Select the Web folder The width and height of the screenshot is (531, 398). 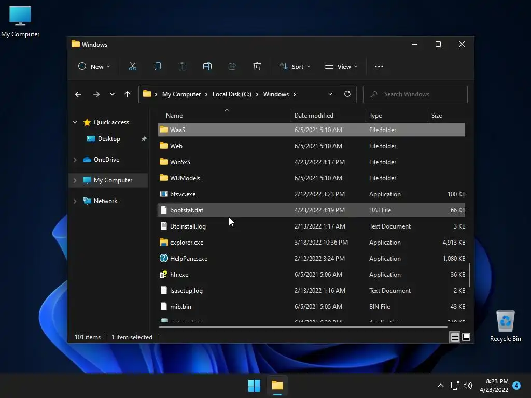point(312,146)
